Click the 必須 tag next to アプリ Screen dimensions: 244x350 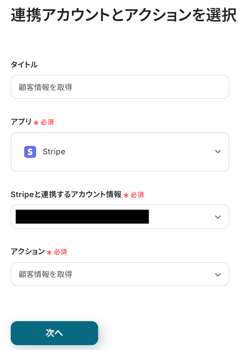click(47, 122)
